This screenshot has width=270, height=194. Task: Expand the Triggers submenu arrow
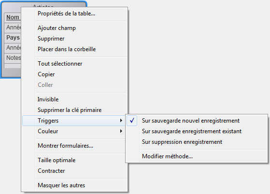121,121
